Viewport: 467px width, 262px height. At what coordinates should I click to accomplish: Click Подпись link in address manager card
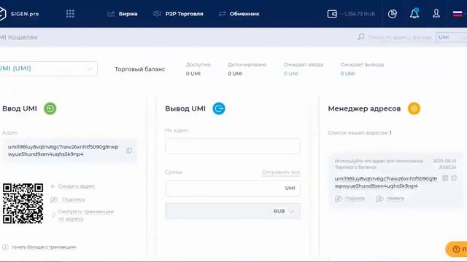tap(355, 198)
